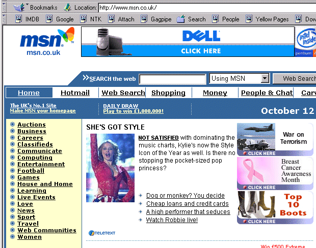Open the Business channel link
Image resolution: width=316 pixels, height=248 pixels.
click(x=32, y=131)
